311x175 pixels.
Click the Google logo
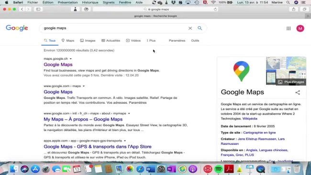(17, 28)
